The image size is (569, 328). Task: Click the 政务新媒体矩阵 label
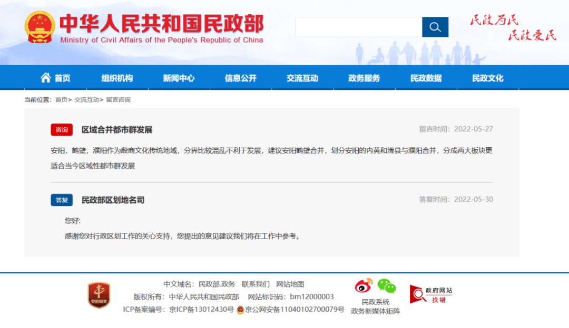376,311
